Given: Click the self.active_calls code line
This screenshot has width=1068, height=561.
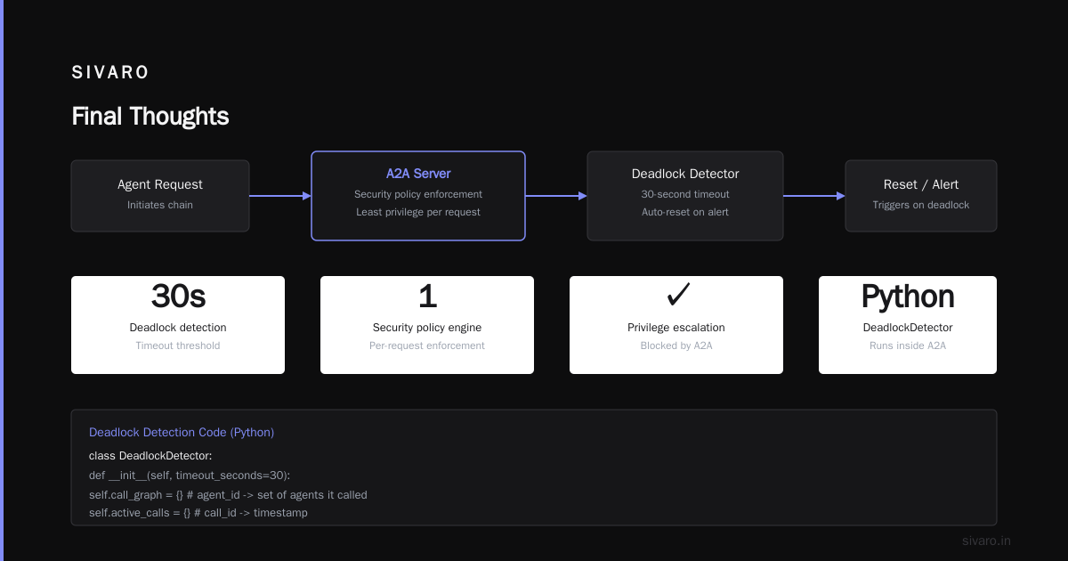Looking at the screenshot, I should [x=198, y=513].
